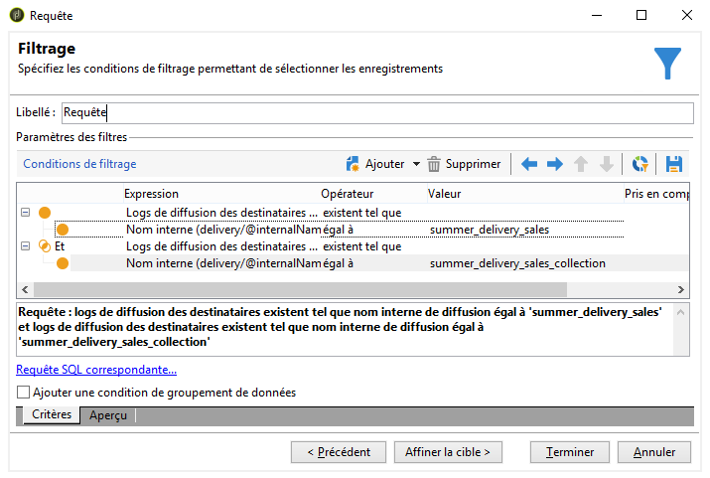Click the Terminer button

pyautogui.click(x=570, y=452)
